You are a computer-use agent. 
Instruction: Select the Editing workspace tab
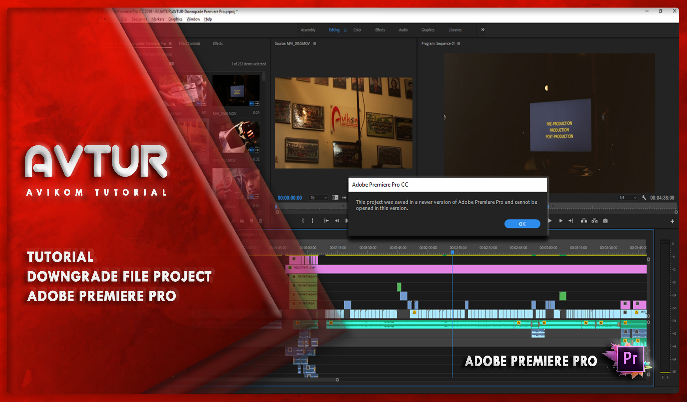(x=334, y=30)
